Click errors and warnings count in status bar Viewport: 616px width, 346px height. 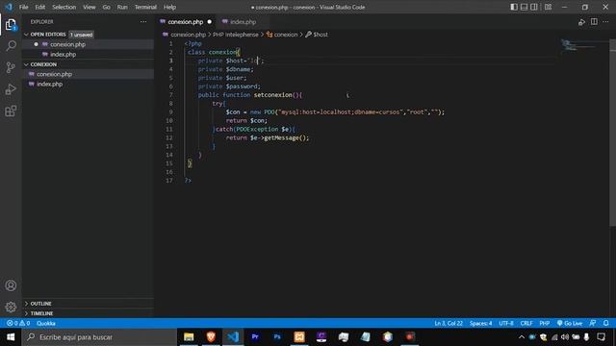[x=18, y=323]
